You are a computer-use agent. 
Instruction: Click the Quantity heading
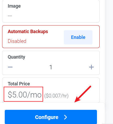[x=16, y=57]
